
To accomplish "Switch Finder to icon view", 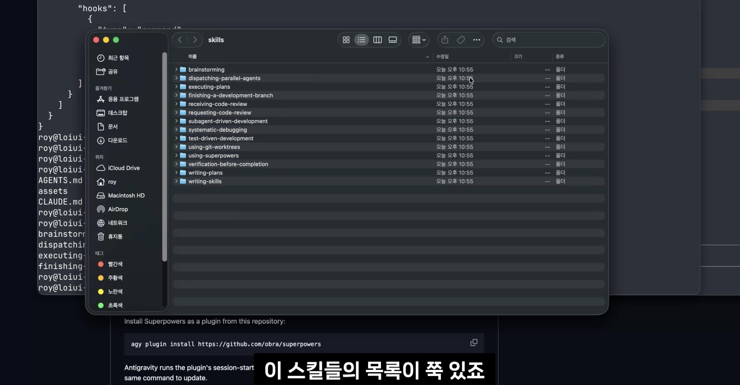I will pos(346,40).
